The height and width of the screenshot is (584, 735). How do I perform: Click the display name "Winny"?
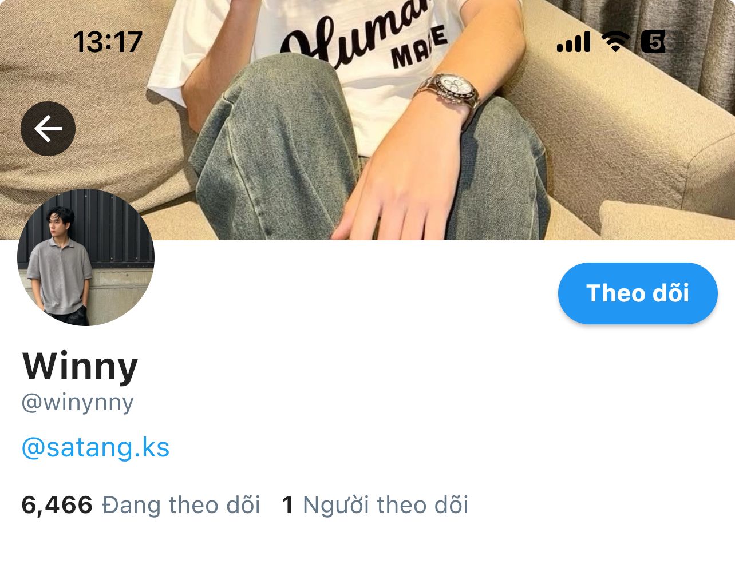pos(80,366)
